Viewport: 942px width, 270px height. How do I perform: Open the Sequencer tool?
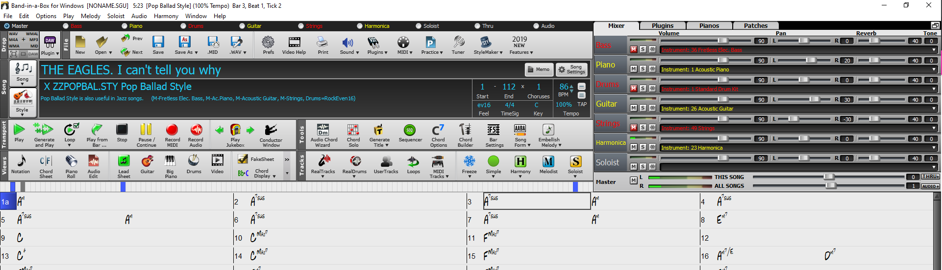(x=410, y=133)
